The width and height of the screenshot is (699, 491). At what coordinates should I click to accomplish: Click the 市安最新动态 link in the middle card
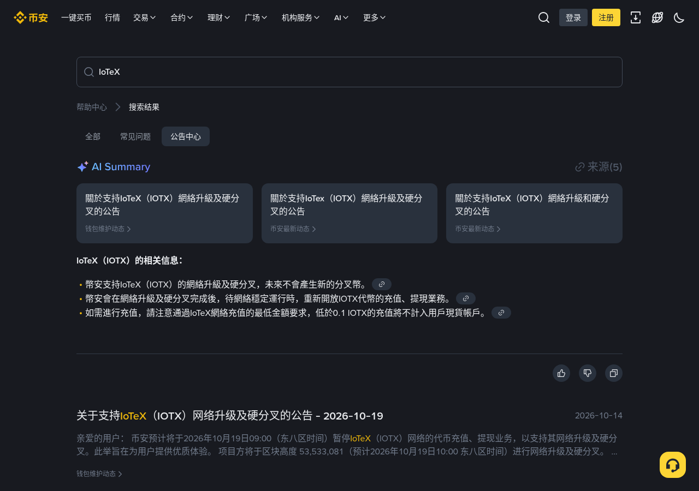(293, 229)
